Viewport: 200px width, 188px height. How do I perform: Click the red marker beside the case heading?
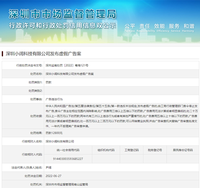click(x=3, y=53)
